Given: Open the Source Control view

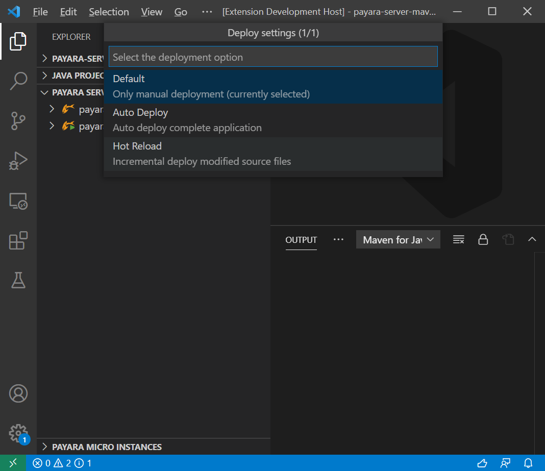Looking at the screenshot, I should [18, 121].
